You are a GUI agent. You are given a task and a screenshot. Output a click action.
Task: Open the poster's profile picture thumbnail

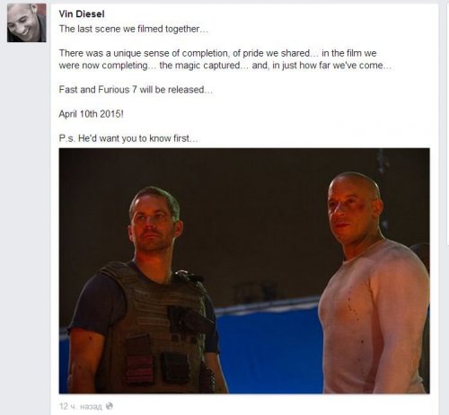pos(27,22)
